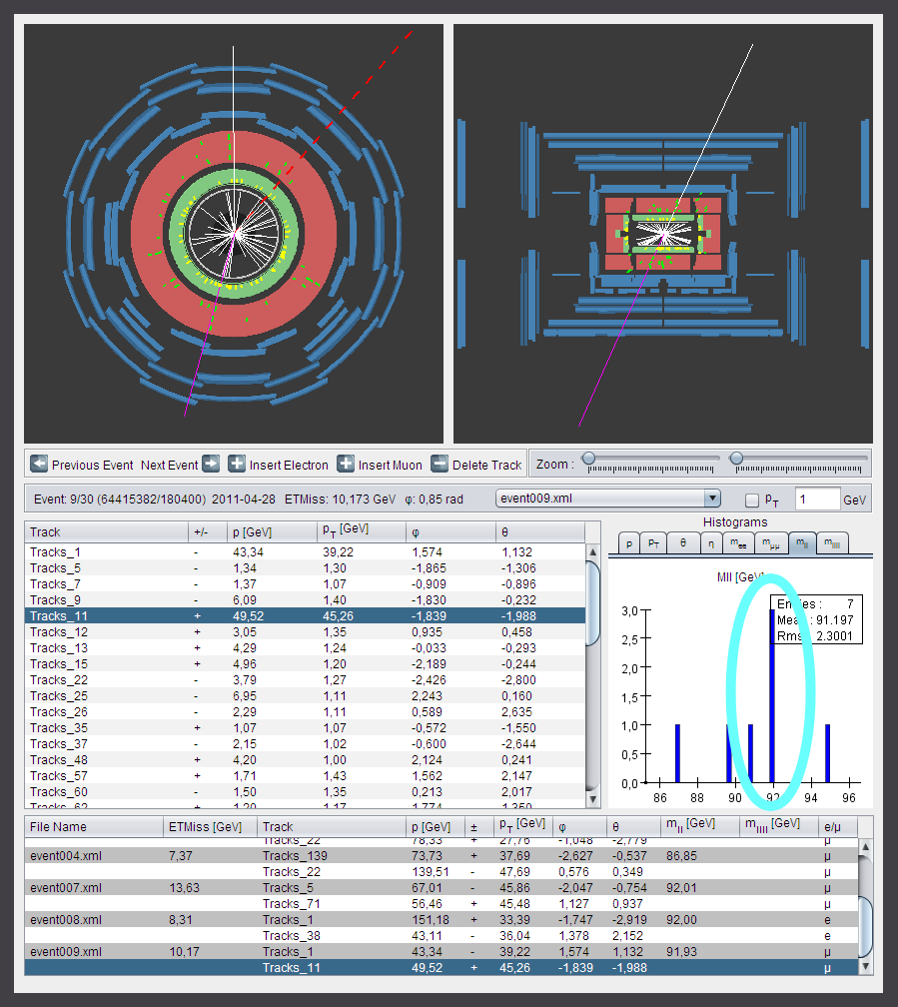
Task: Click File Name header in results table
Action: (x=94, y=826)
